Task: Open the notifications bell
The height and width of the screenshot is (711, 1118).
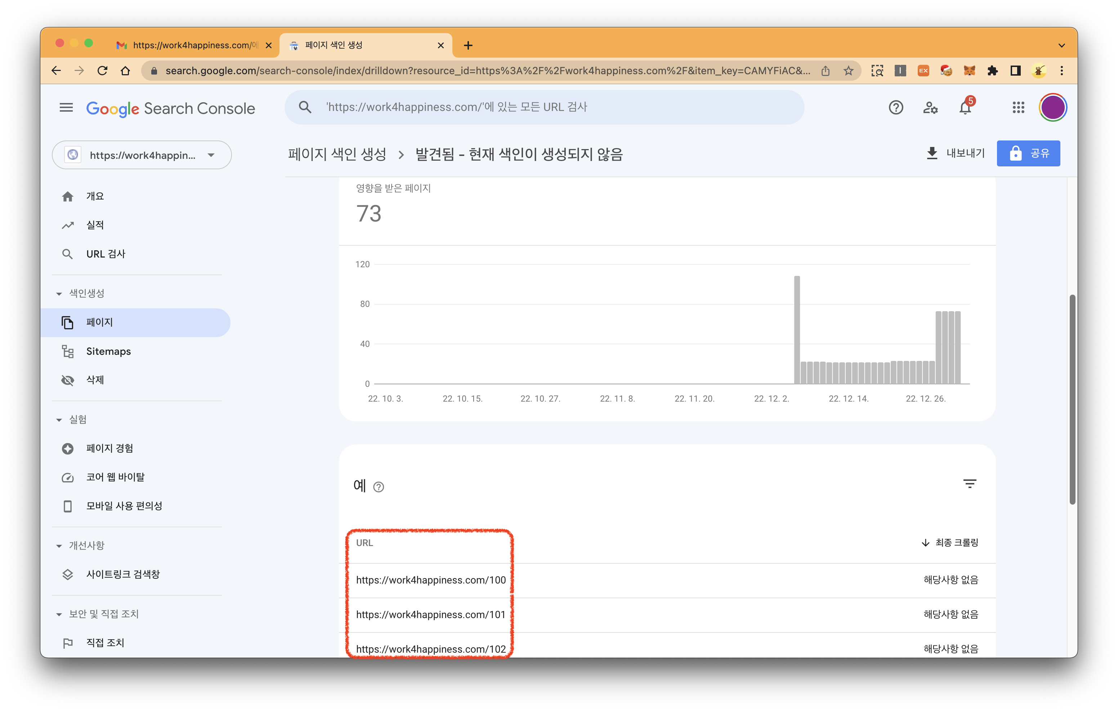Action: coord(966,107)
